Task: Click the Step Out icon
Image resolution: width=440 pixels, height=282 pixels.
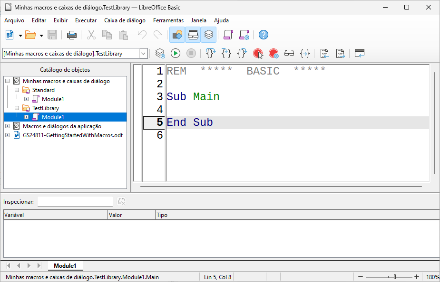Action: [242, 53]
